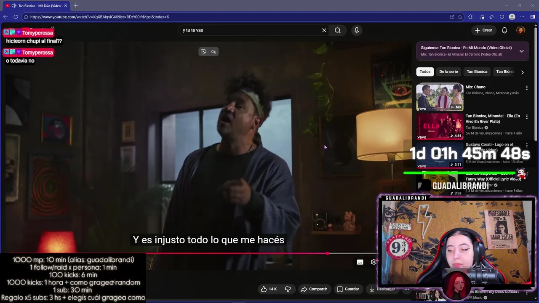Save the video with the Guardar button

pyautogui.click(x=348, y=289)
